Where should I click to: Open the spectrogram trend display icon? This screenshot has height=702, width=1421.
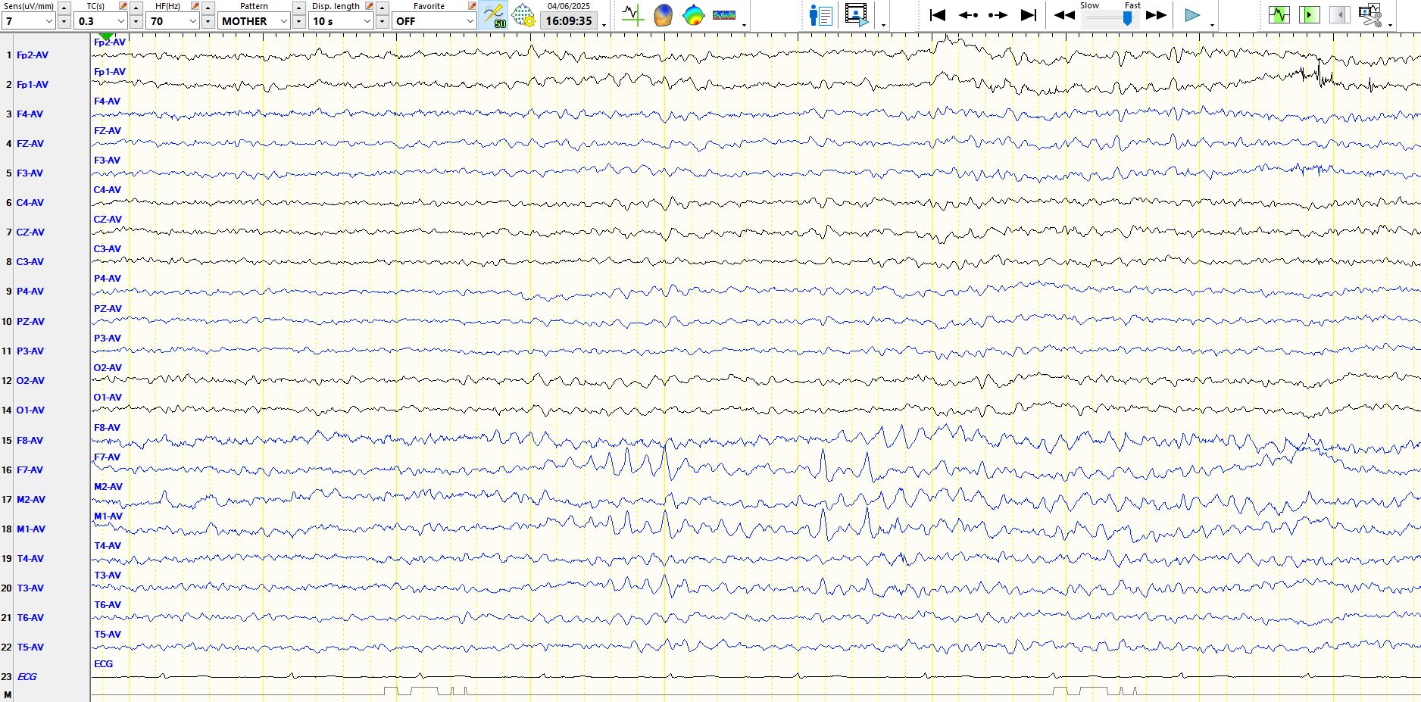coord(723,15)
